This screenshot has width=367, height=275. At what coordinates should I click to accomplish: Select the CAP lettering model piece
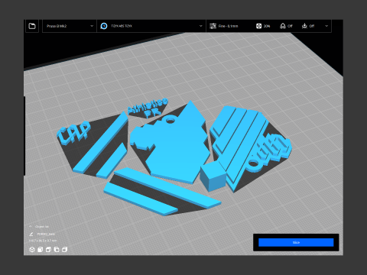pyautogui.click(x=73, y=133)
